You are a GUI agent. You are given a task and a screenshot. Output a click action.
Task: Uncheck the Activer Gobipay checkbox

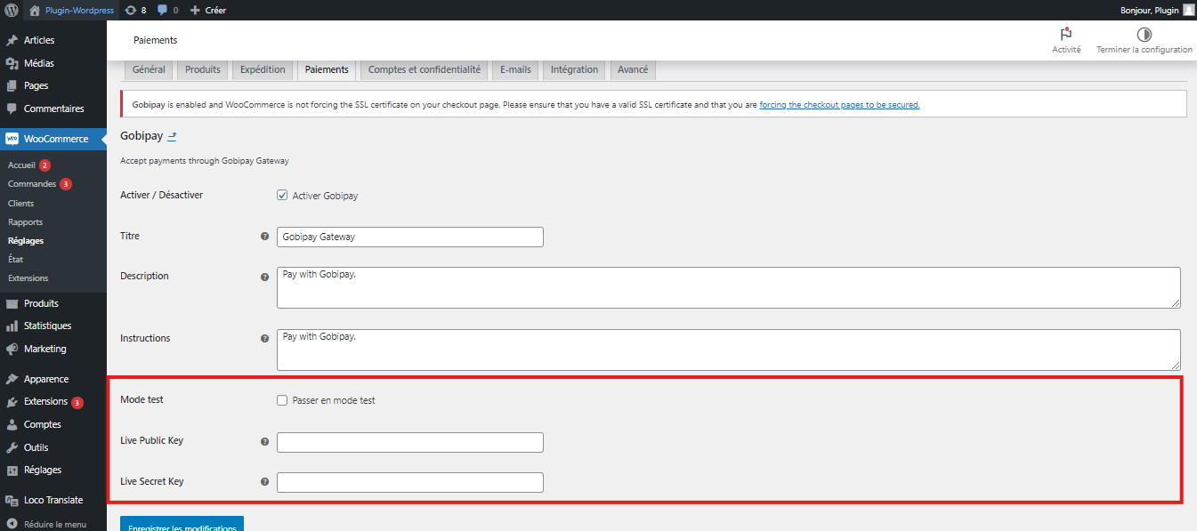(x=282, y=196)
